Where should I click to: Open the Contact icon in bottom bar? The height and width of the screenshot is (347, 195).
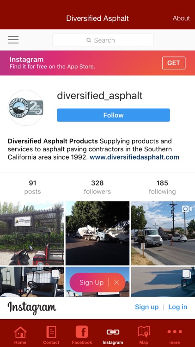click(x=51, y=332)
